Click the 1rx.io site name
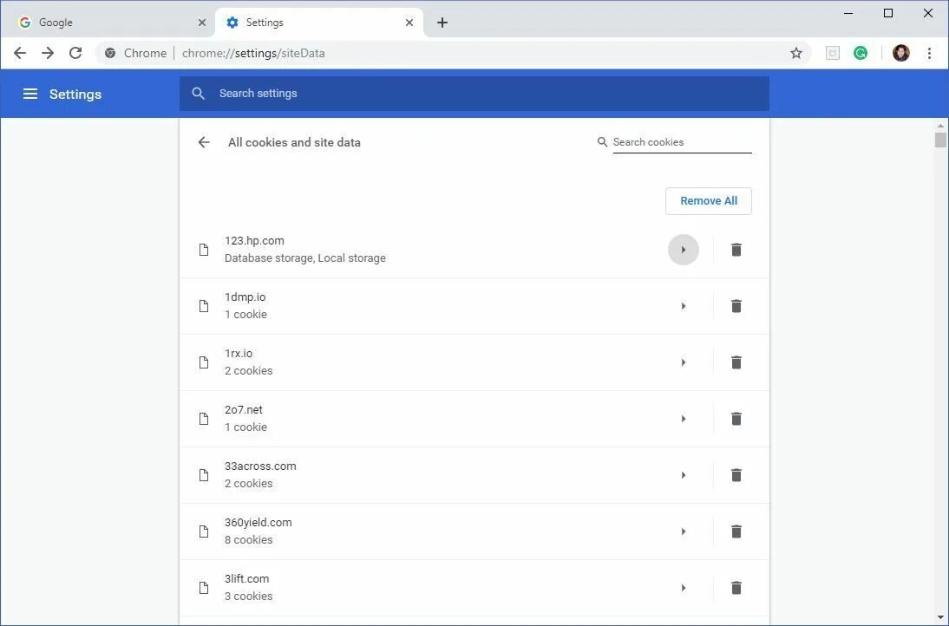Viewport: 949px width, 626px height. tap(239, 353)
